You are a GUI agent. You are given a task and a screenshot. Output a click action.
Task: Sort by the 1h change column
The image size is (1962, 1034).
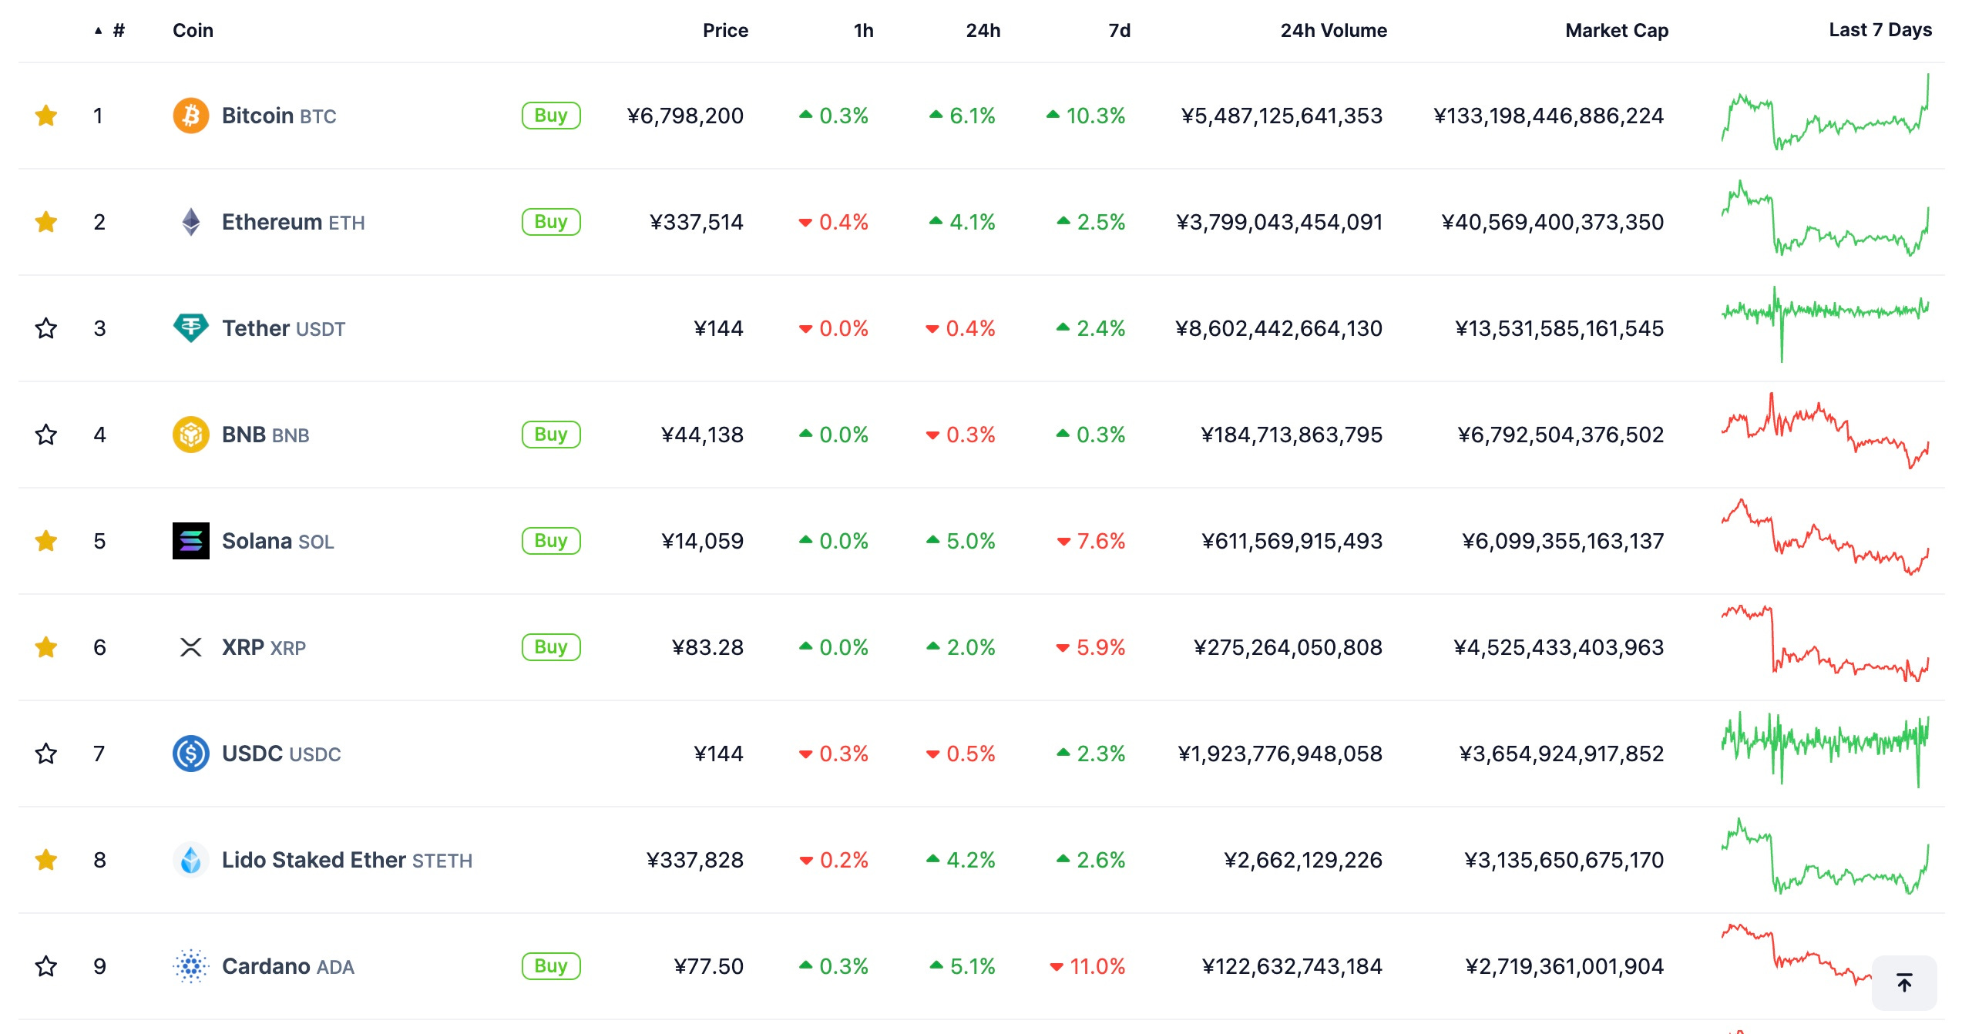pyautogui.click(x=863, y=31)
